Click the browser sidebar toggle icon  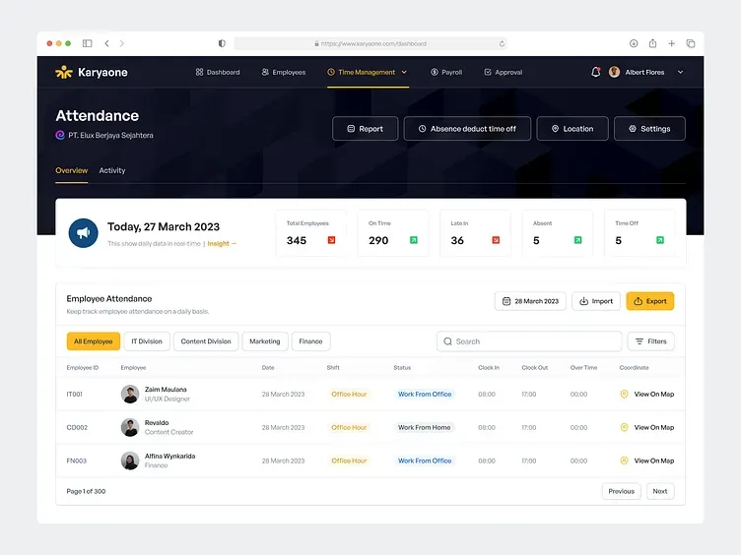[87, 43]
